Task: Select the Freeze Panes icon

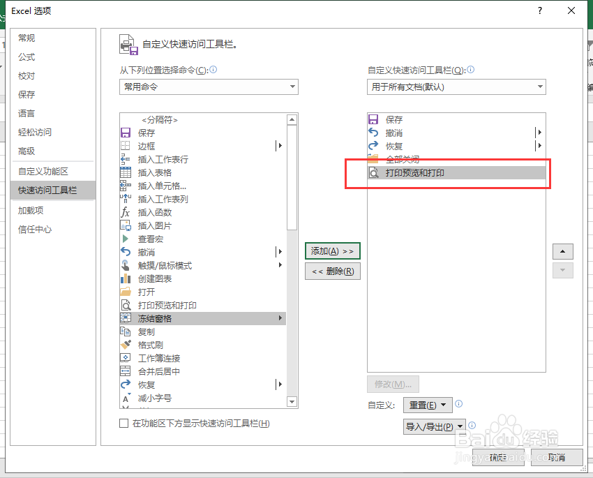Action: pos(125,318)
